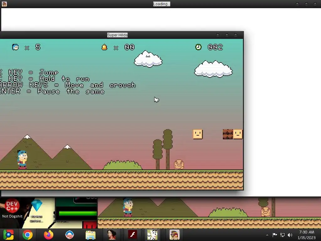321x241 pixels.
Task: Launch Google Chrome from the taskbar
Action: (28, 235)
